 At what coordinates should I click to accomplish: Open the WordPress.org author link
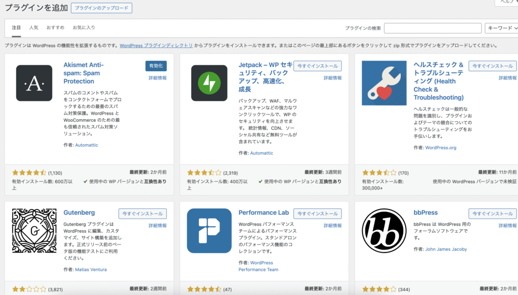441,148
